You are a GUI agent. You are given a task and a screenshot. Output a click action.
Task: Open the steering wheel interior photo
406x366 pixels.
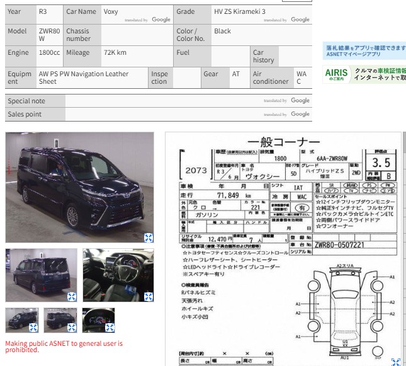118,275
